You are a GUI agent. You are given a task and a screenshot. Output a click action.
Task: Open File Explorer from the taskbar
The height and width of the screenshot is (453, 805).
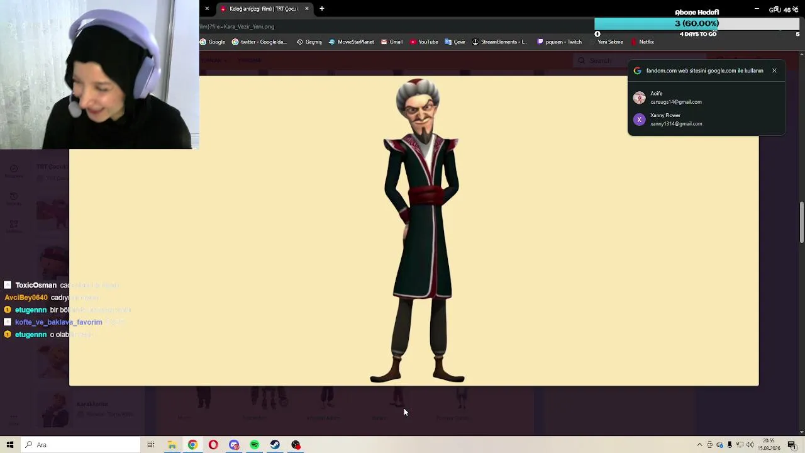coord(172,445)
